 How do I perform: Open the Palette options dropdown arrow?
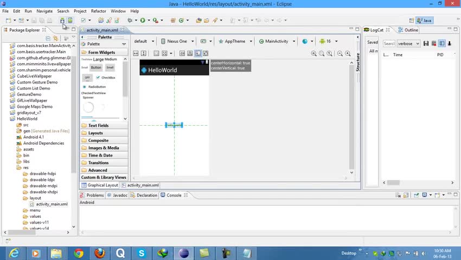(x=124, y=44)
